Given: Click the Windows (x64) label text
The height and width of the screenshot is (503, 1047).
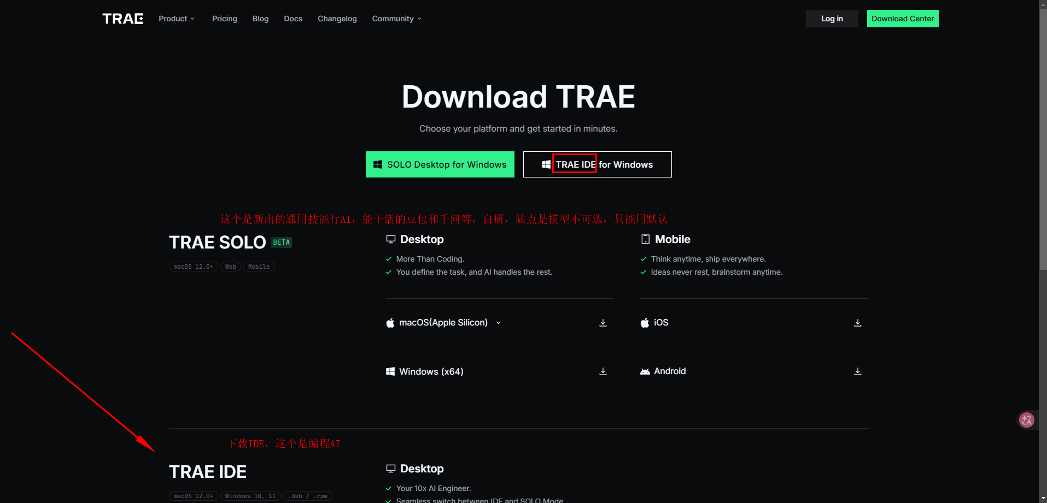Looking at the screenshot, I should [x=431, y=371].
